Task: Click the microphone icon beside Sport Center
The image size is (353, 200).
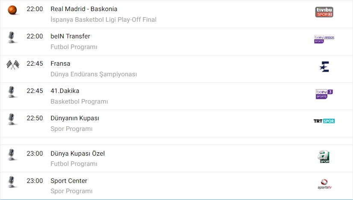Action: click(12, 182)
